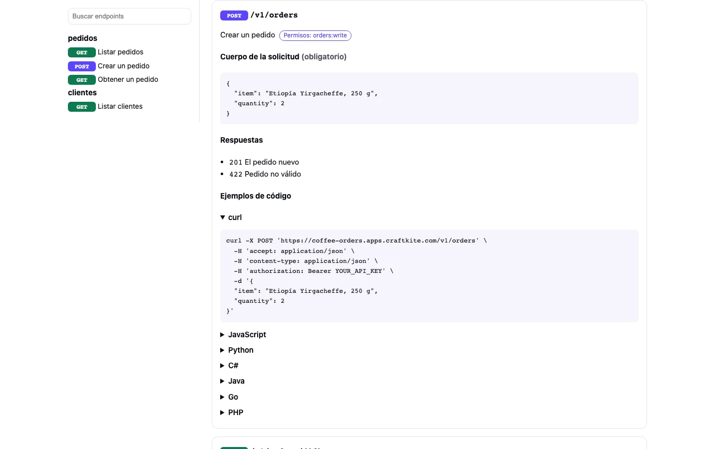Click the Cuerpo de la solicitud heading

[283, 57]
